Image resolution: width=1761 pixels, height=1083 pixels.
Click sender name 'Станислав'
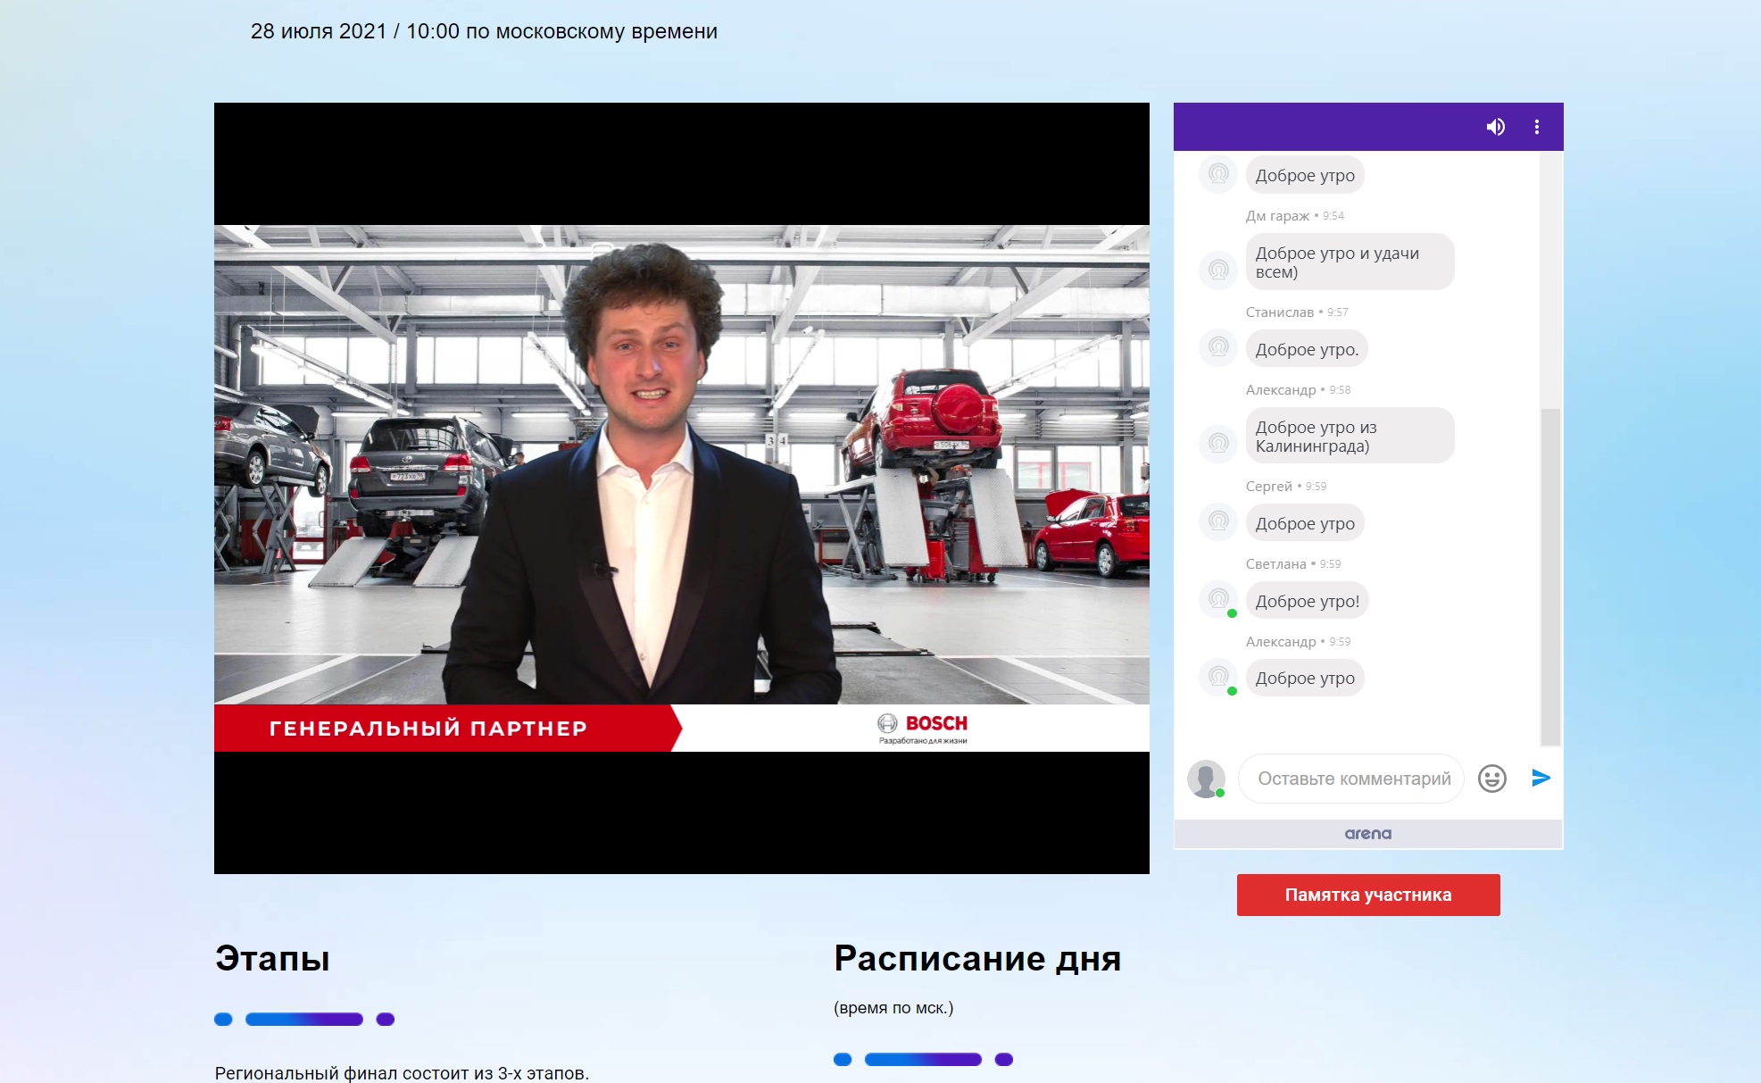(x=1280, y=312)
